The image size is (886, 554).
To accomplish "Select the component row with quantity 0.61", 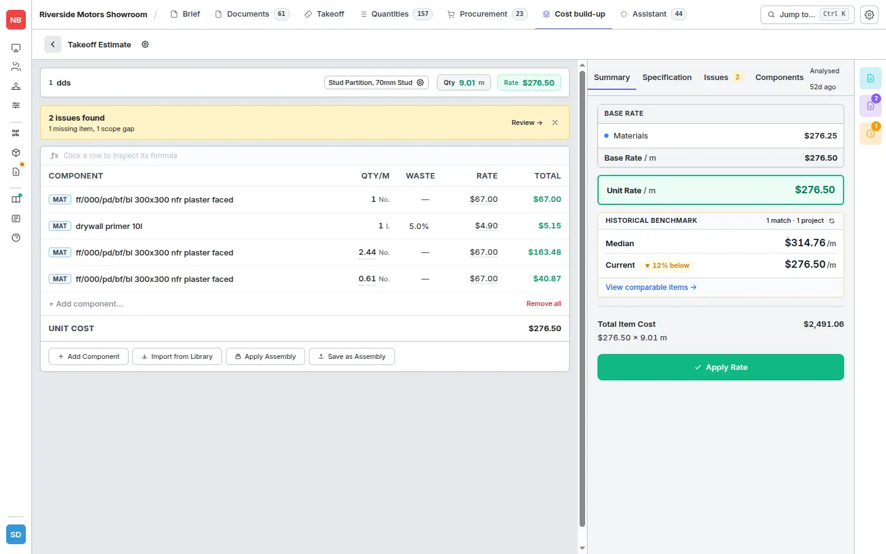I will [x=305, y=279].
